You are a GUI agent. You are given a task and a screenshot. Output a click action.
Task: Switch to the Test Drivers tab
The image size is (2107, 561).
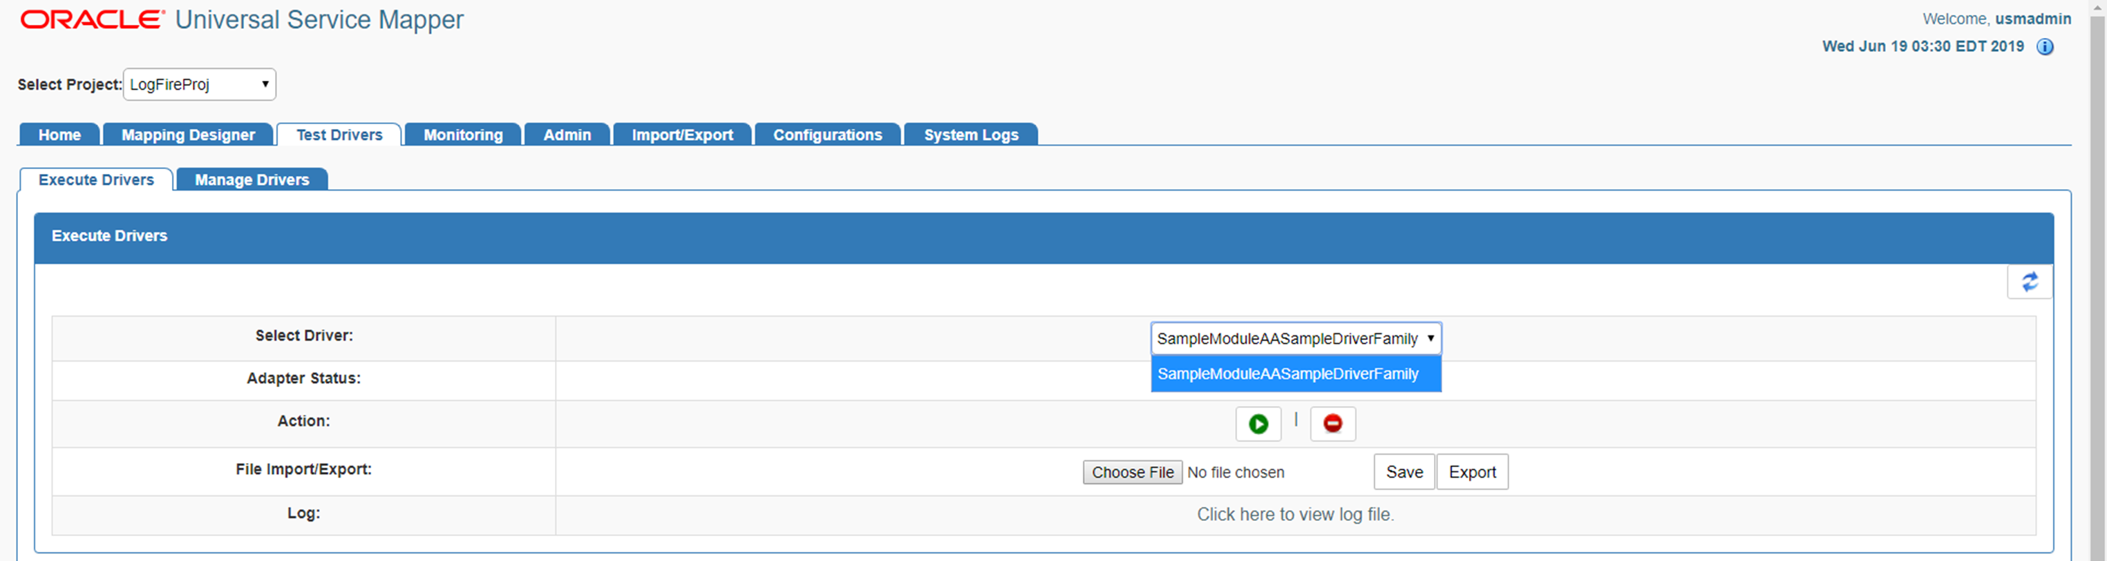tap(339, 135)
